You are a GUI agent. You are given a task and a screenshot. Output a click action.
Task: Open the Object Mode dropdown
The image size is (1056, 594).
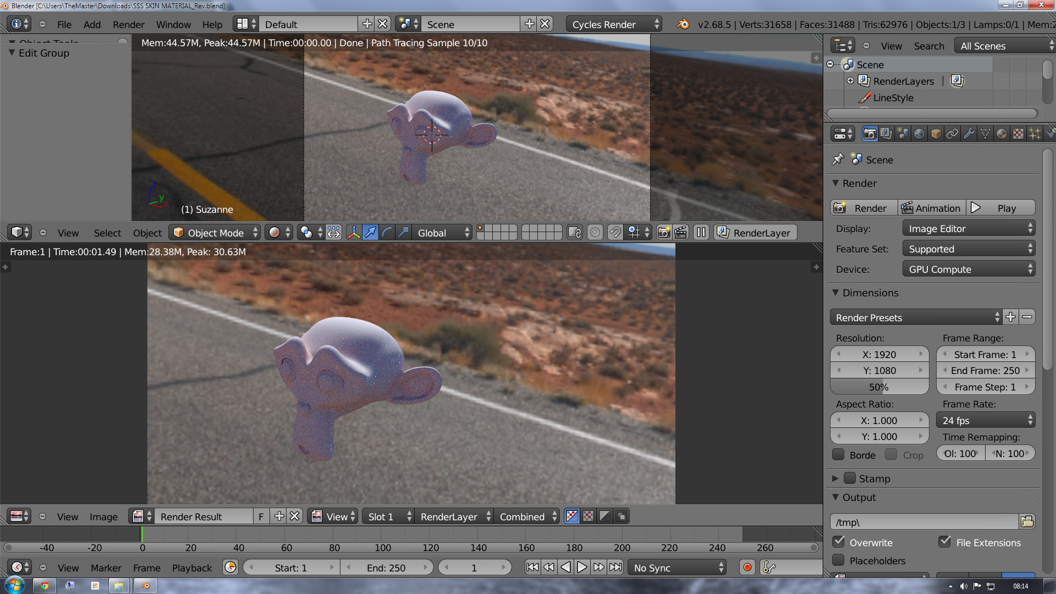click(214, 233)
